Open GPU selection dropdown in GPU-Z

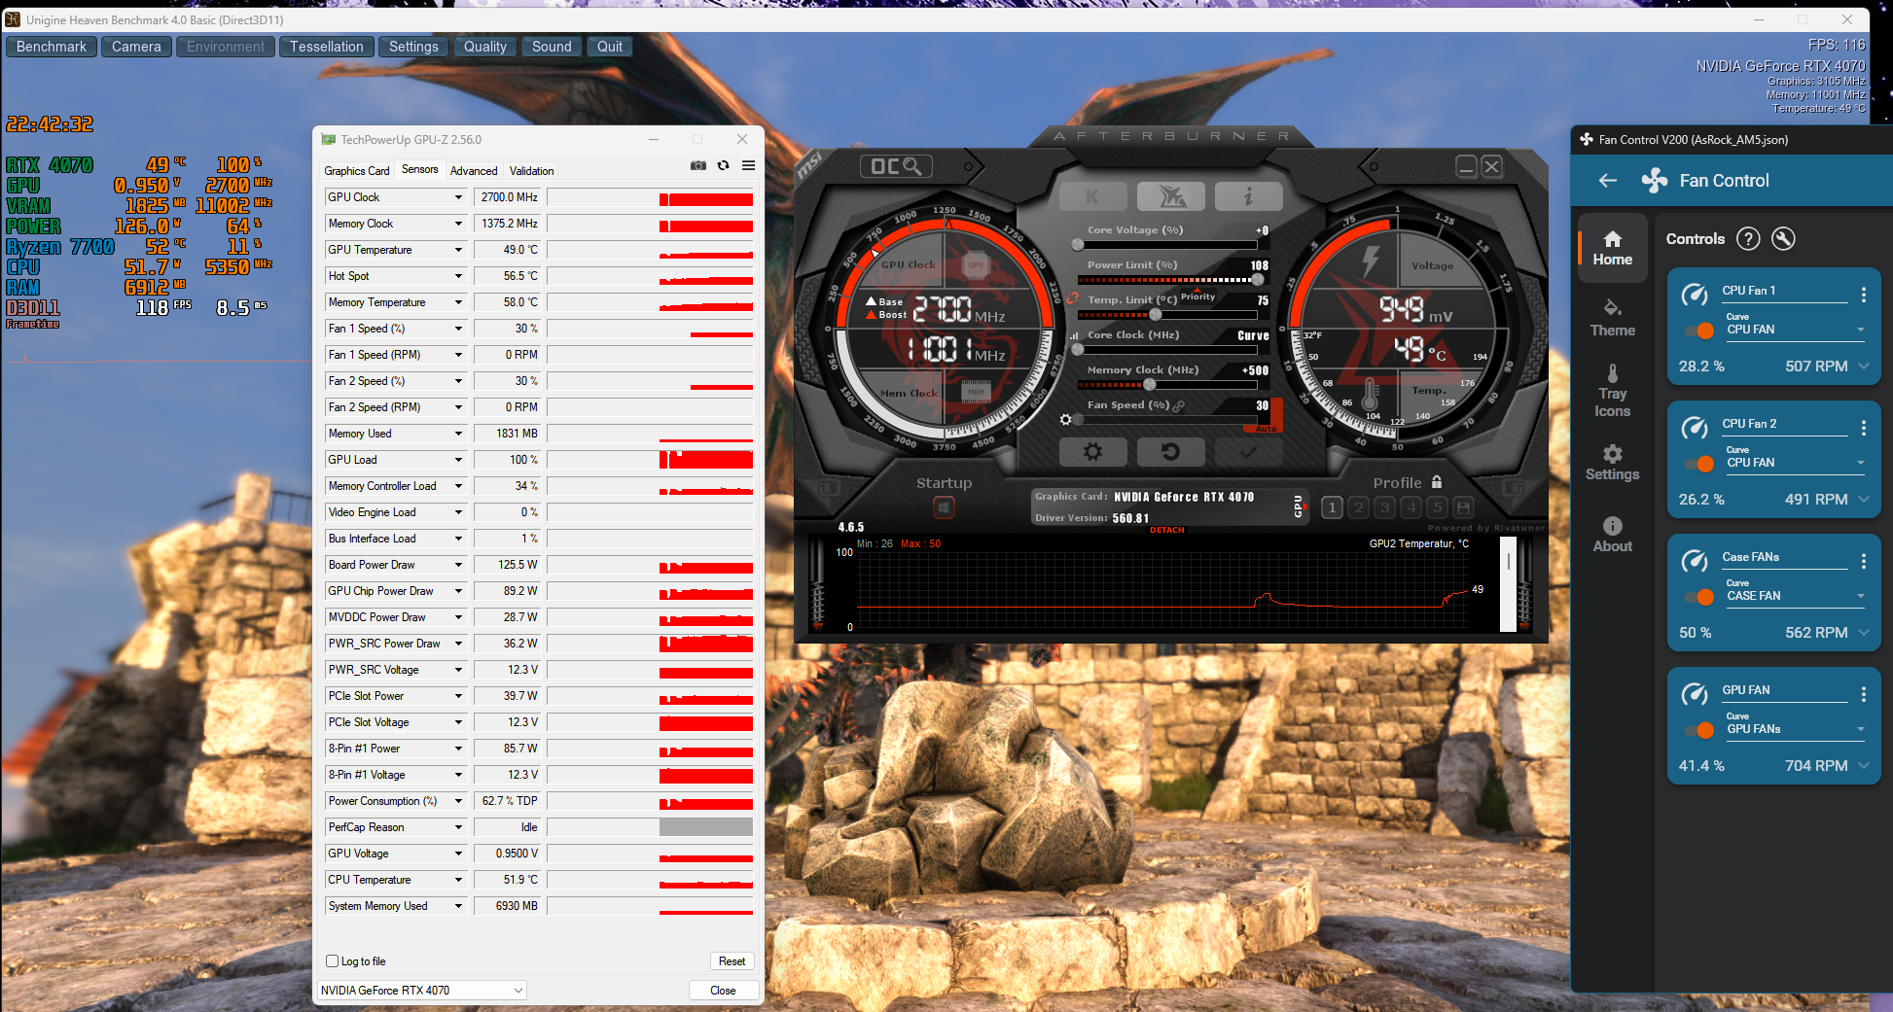pyautogui.click(x=422, y=991)
